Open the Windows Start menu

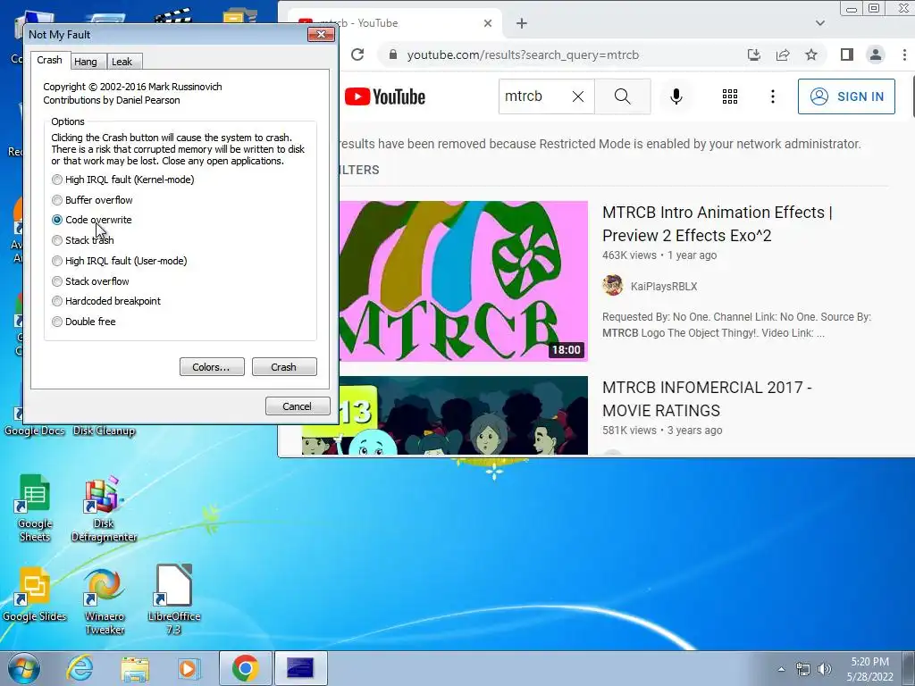[23, 668]
